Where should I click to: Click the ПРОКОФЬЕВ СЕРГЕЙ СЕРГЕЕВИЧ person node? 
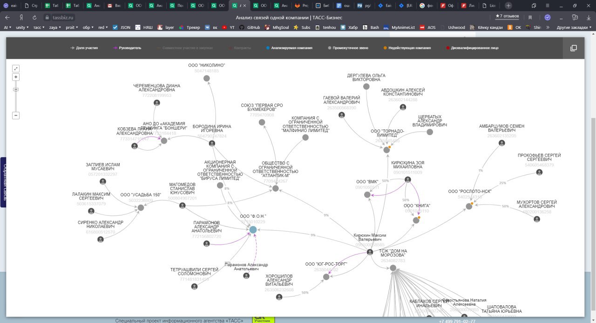[x=539, y=172]
